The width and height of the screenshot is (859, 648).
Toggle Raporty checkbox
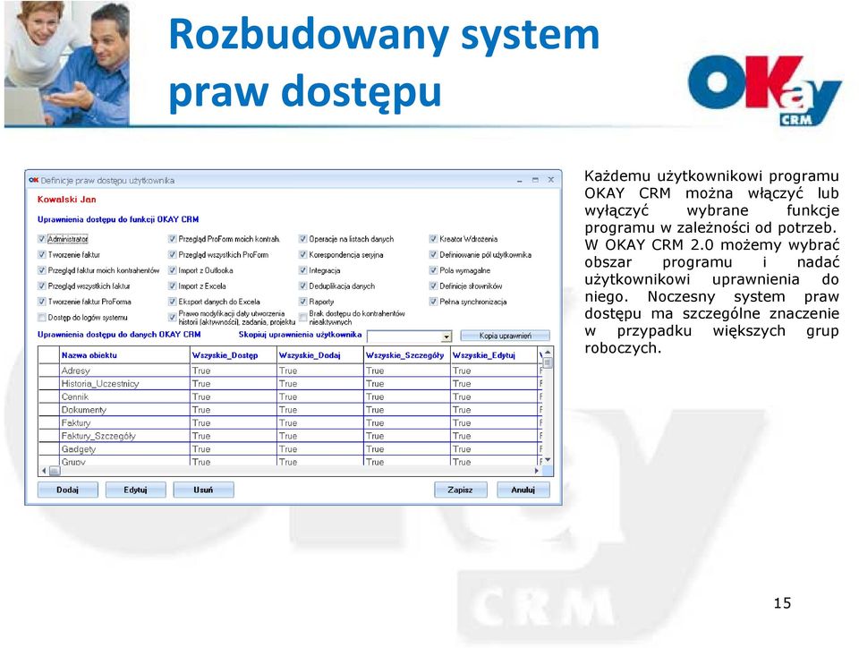click(x=302, y=302)
